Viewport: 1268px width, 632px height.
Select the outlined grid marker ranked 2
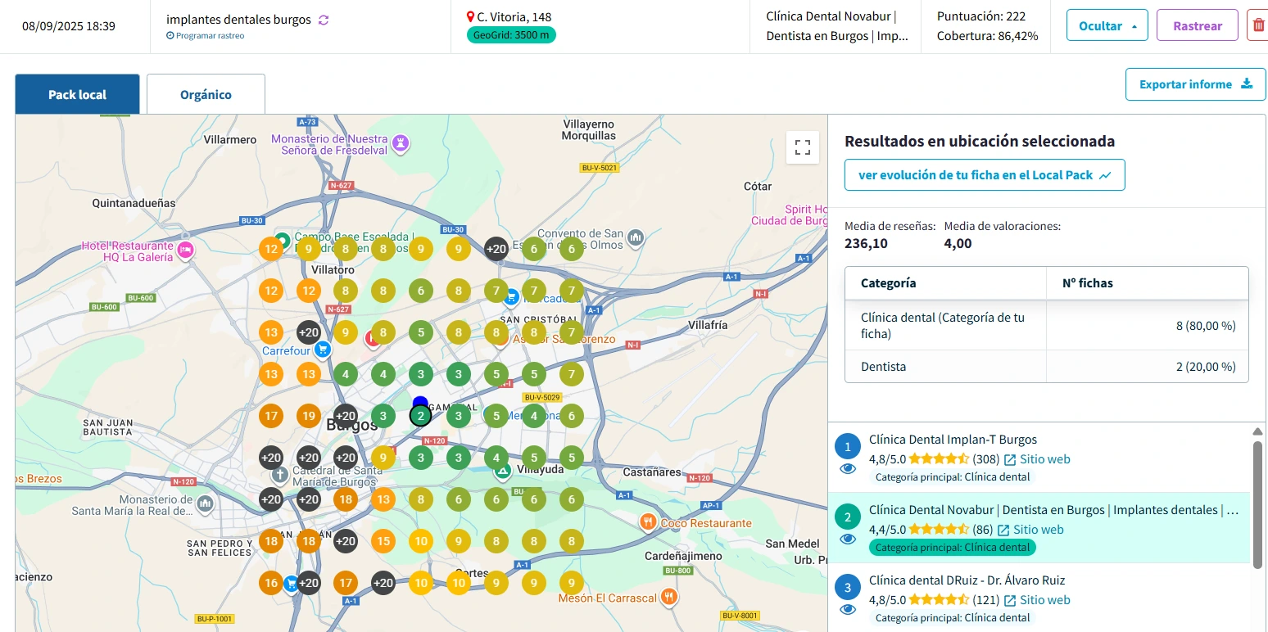420,416
